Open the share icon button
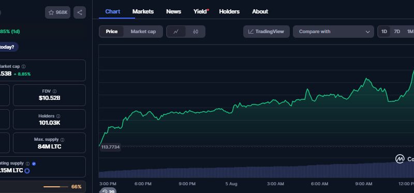The height and width of the screenshot is (193, 414). [x=80, y=12]
